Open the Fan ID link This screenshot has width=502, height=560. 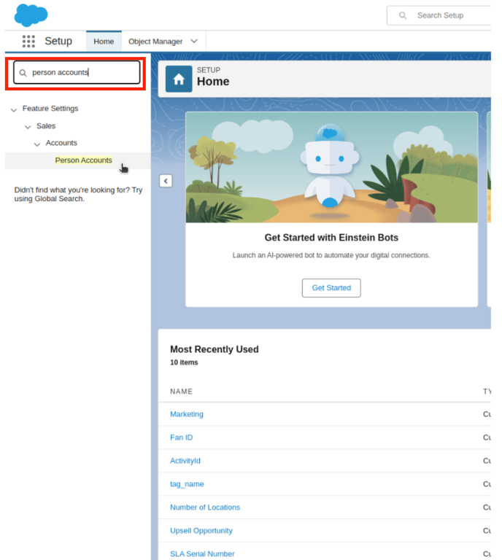click(181, 437)
